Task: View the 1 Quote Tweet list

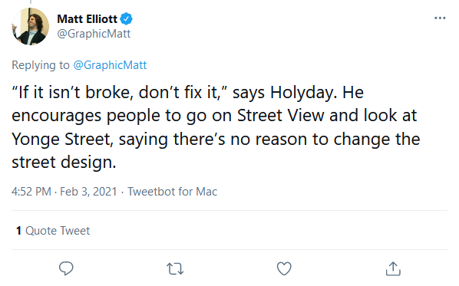Action: click(53, 231)
